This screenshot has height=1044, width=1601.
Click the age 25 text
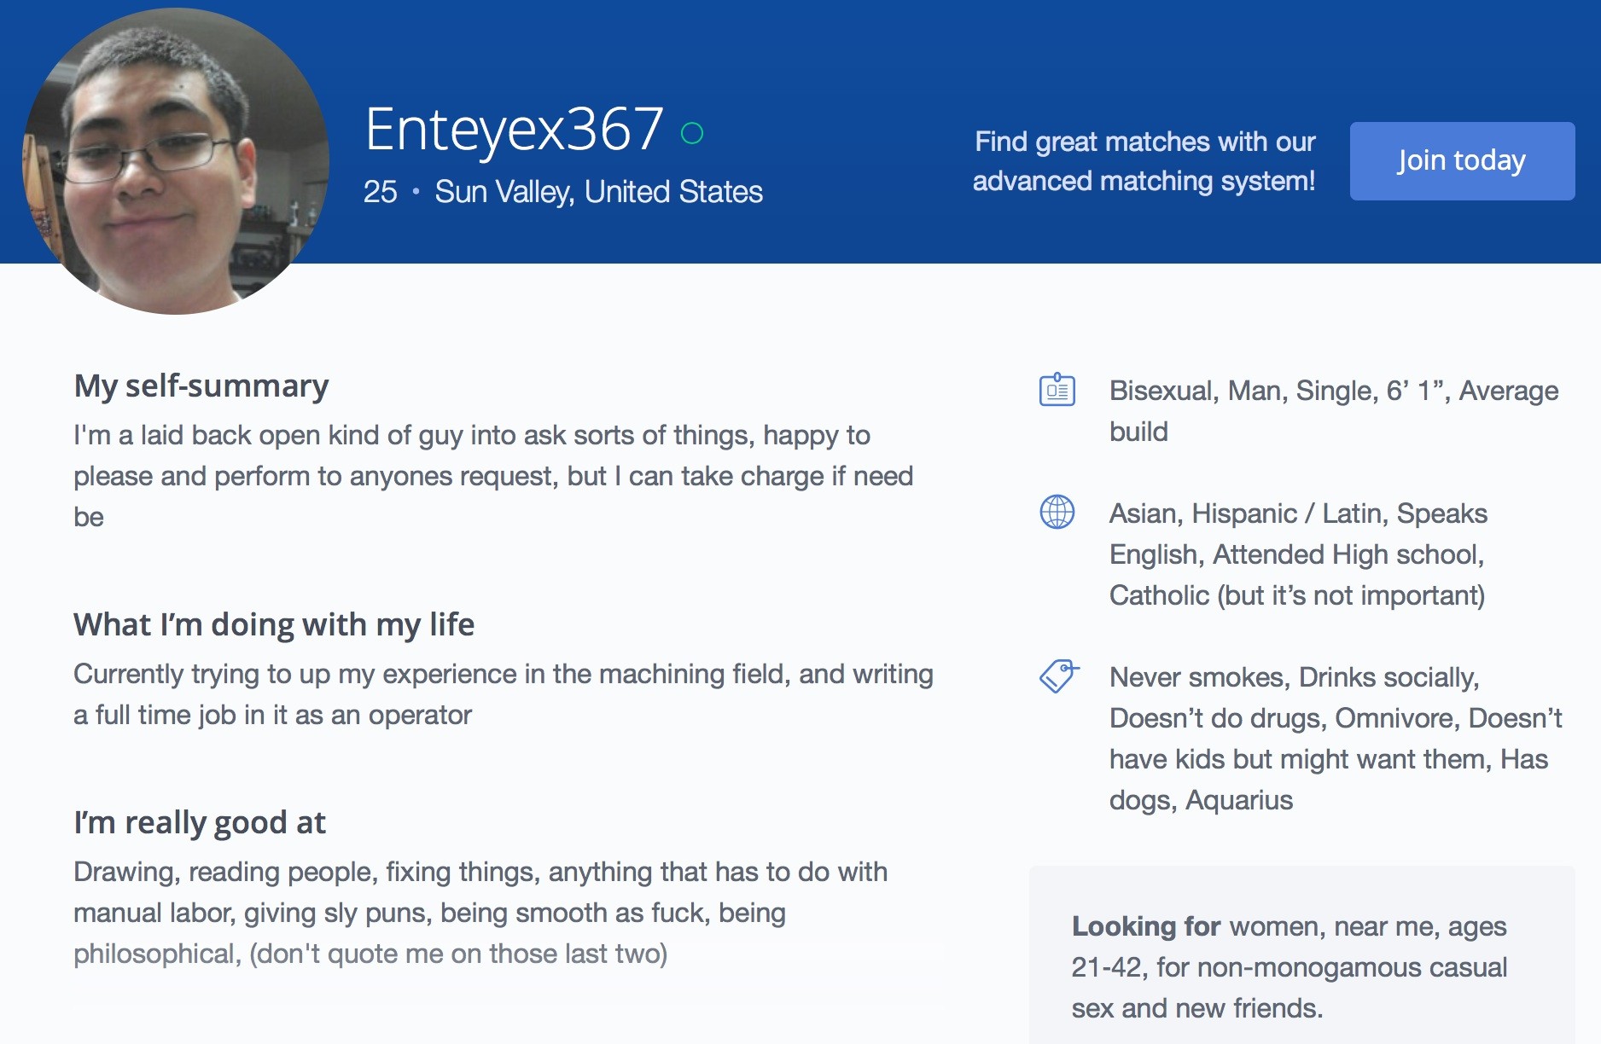380,192
